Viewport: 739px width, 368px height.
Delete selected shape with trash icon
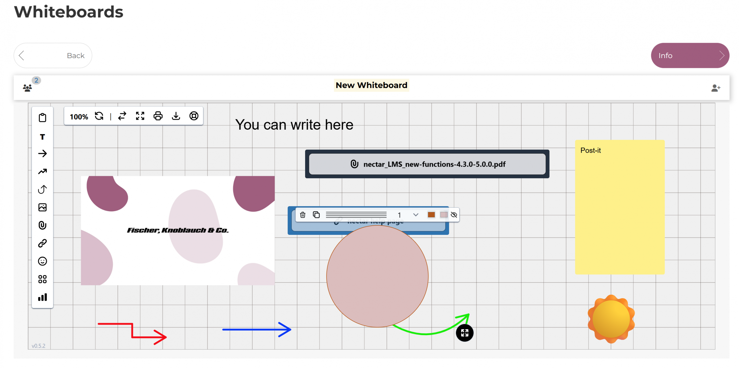click(x=303, y=215)
